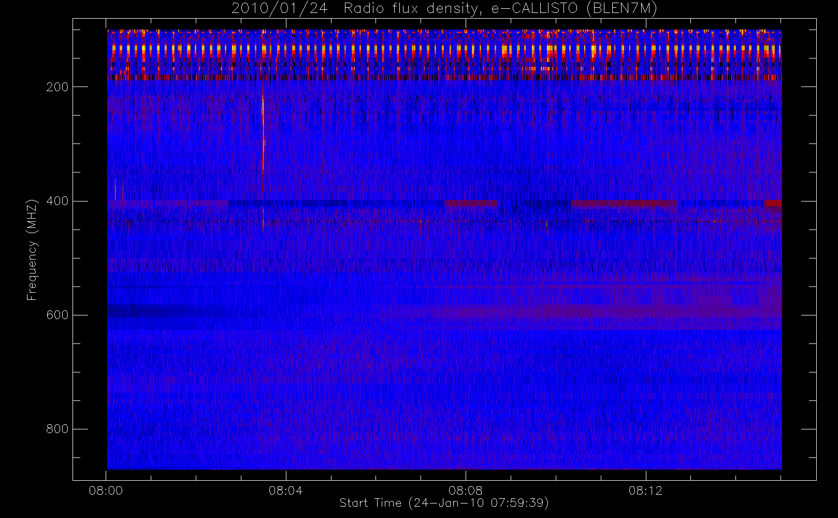
Task: Click the bright vertical radio burst near 08:03:30
Action: (263, 163)
